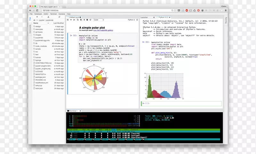Copy the selected cell in notebook toolbar

(x=78, y=20)
